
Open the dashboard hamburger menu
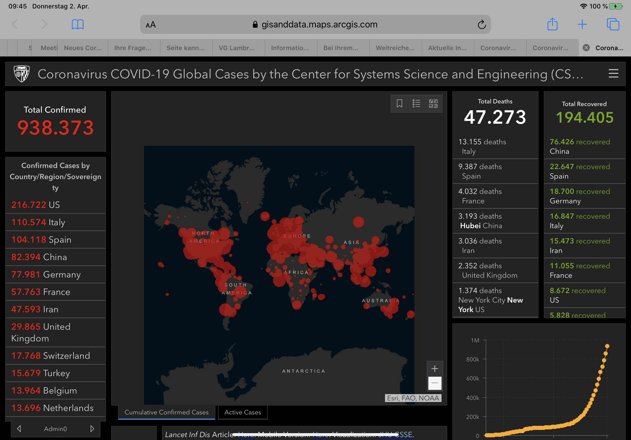tap(613, 74)
